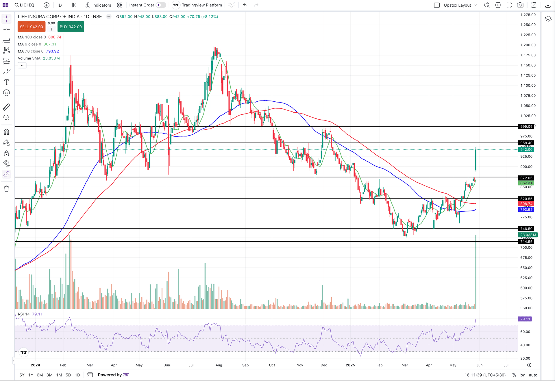Viewport: 555px width, 381px height.
Task: Undo the last chart action
Action: click(x=245, y=5)
